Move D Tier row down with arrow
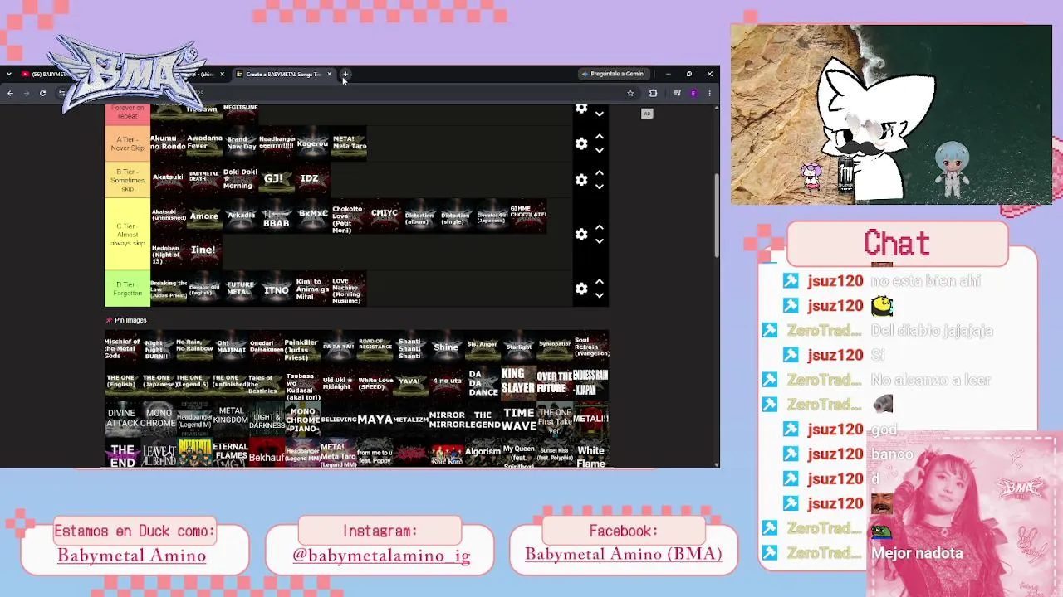 [600, 295]
